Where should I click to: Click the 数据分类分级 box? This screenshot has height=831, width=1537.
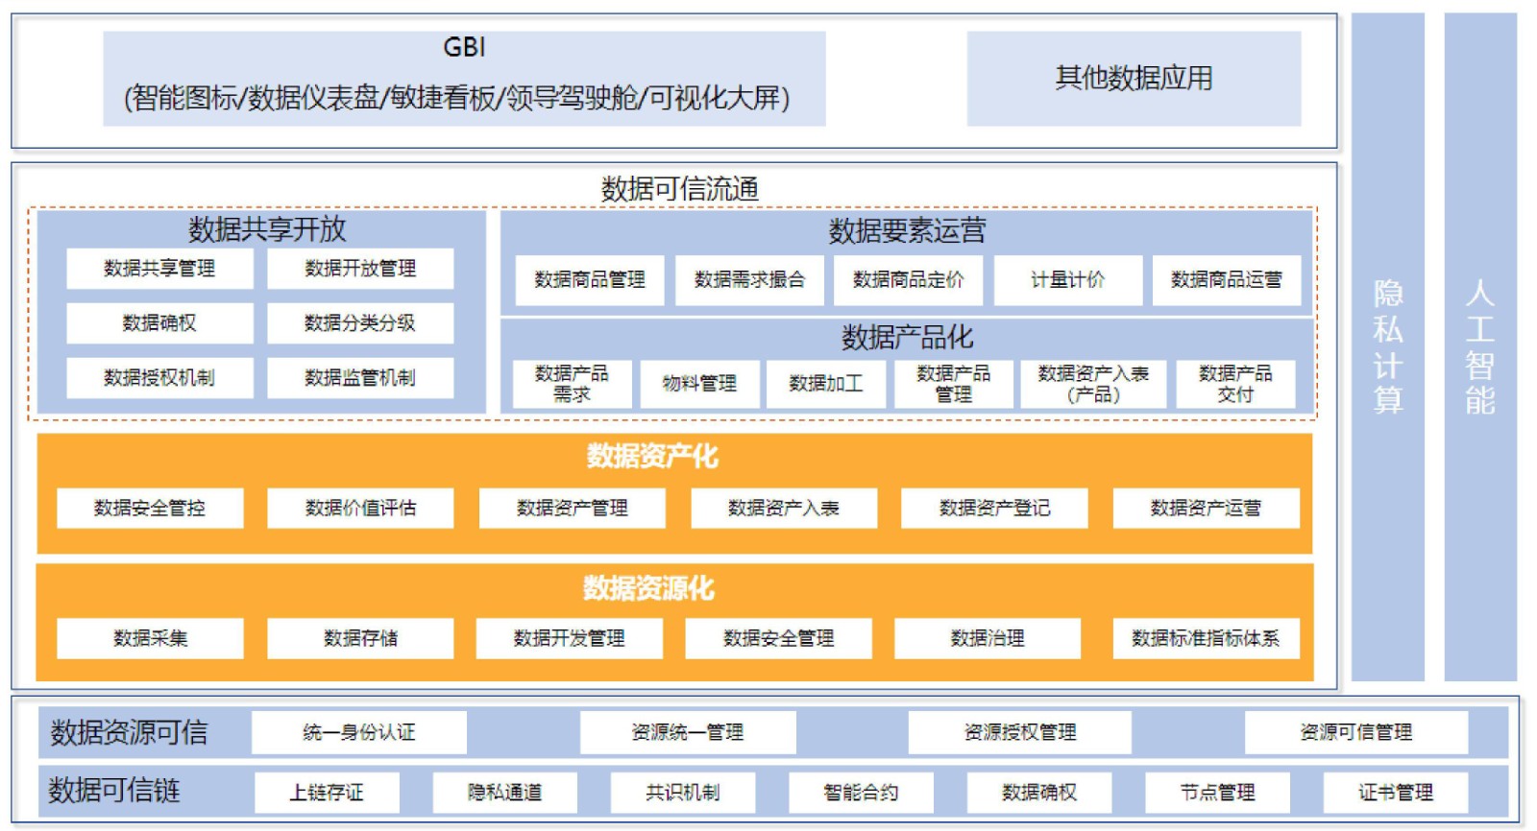pos(360,323)
